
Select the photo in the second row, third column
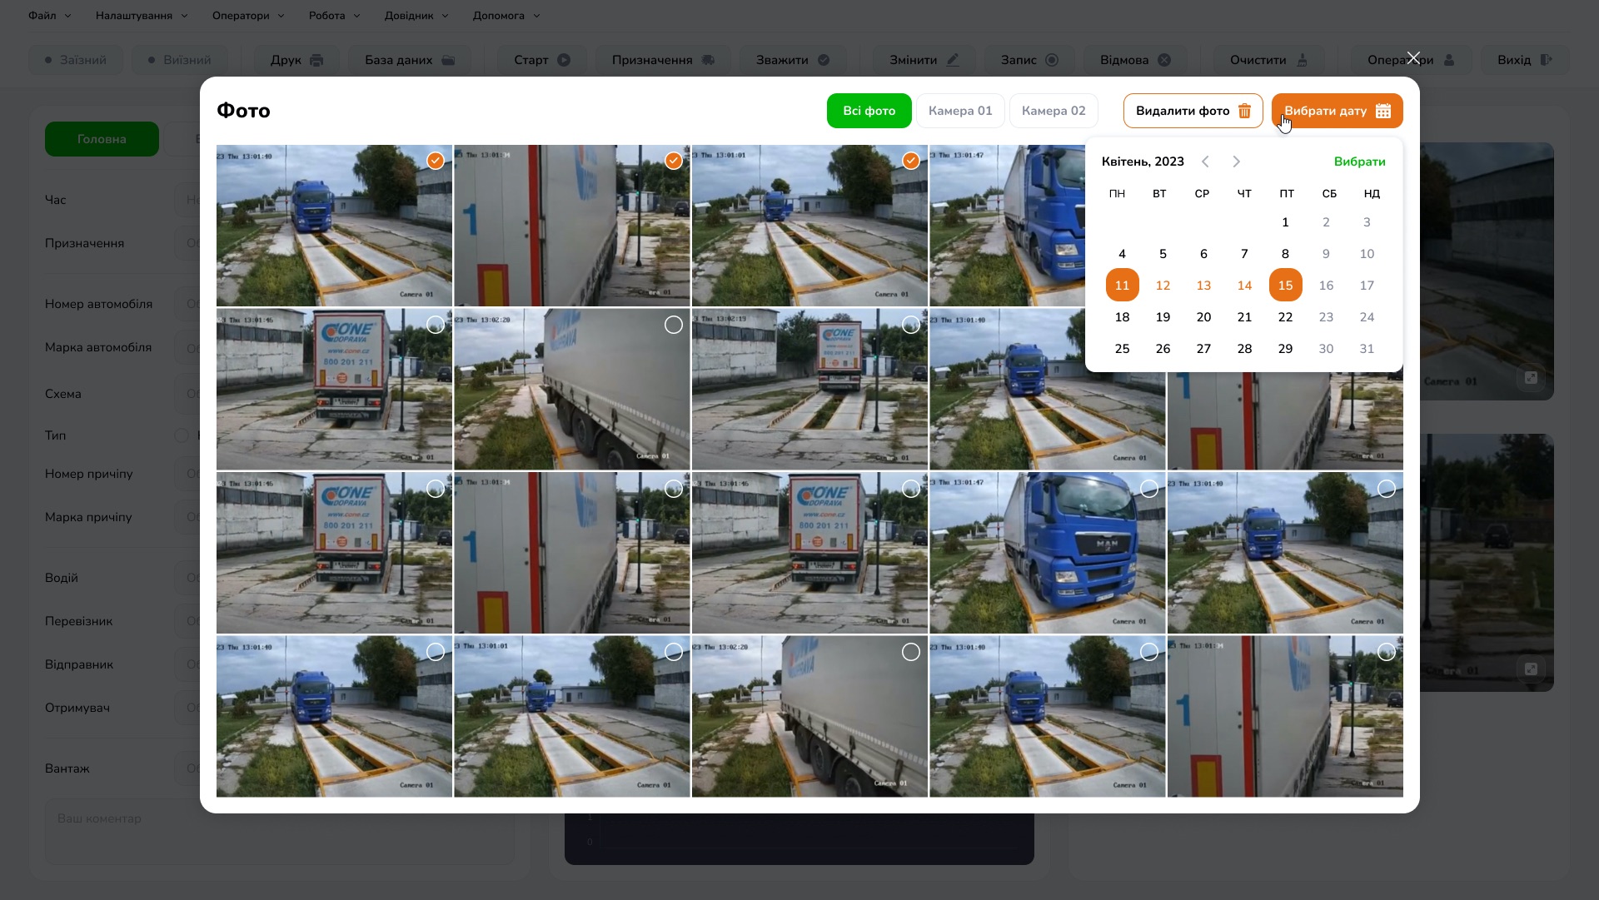911,325
